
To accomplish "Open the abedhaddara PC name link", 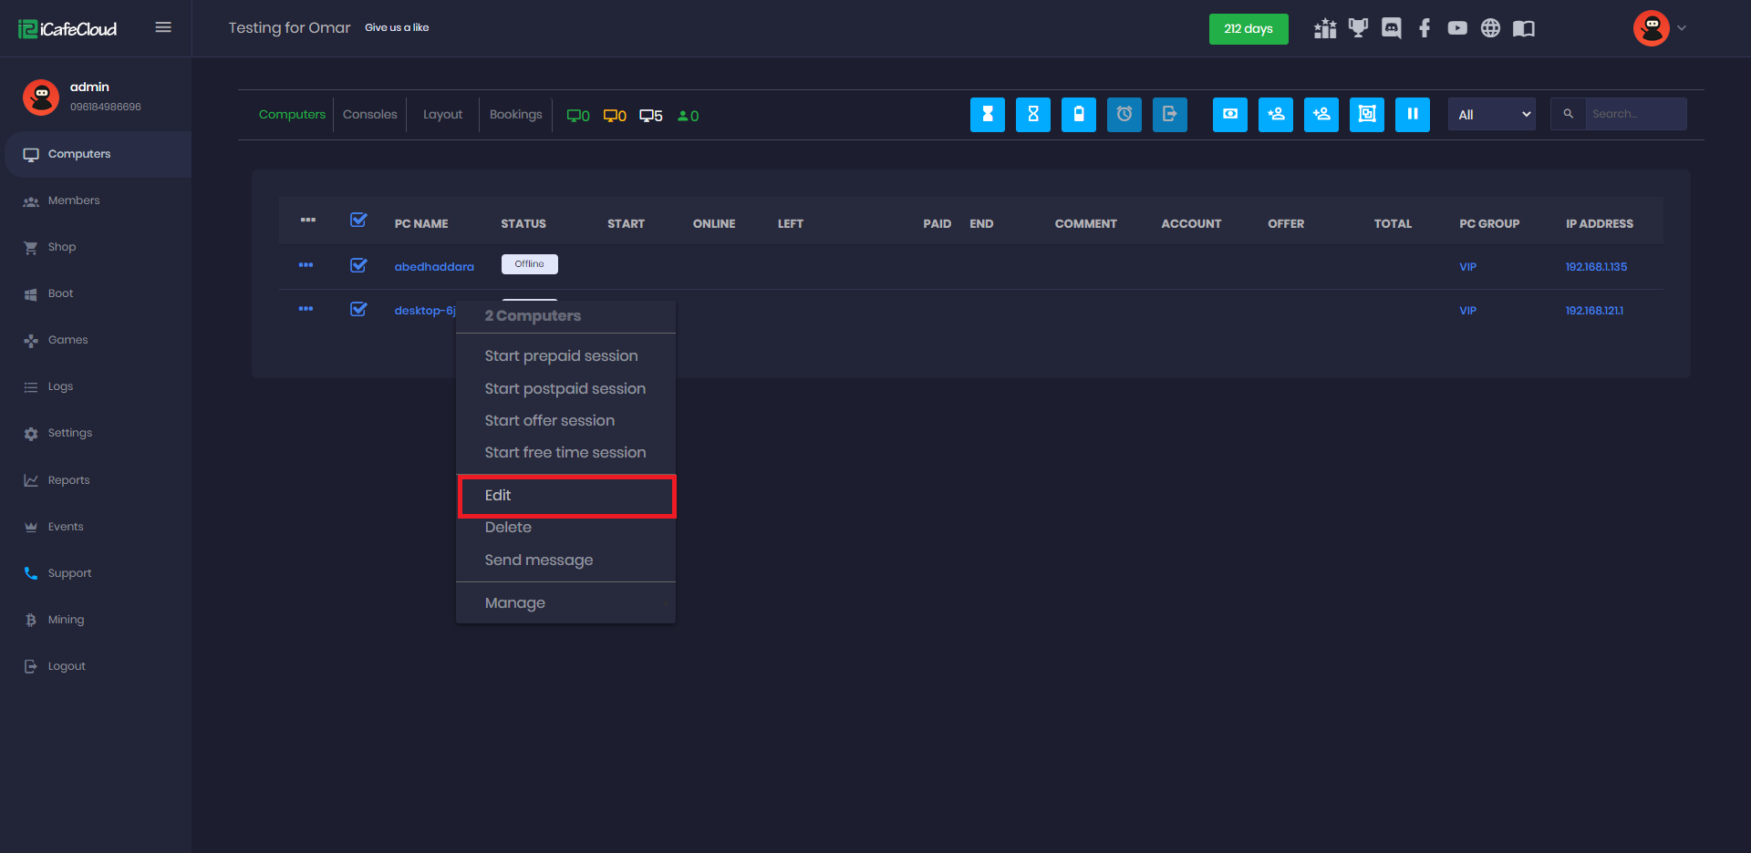I will (434, 267).
